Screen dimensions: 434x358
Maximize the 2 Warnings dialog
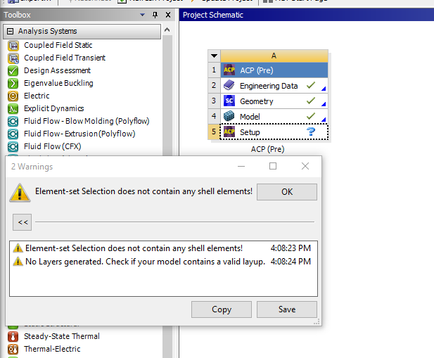(x=273, y=166)
